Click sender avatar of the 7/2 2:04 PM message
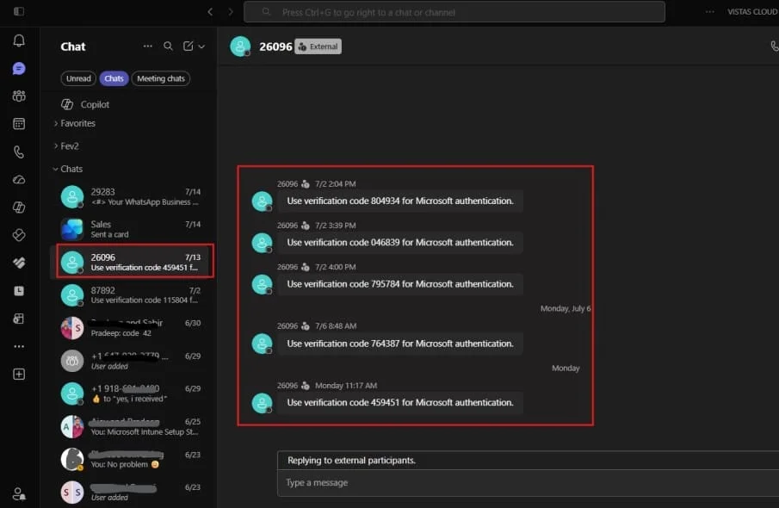The image size is (779, 508). click(262, 201)
